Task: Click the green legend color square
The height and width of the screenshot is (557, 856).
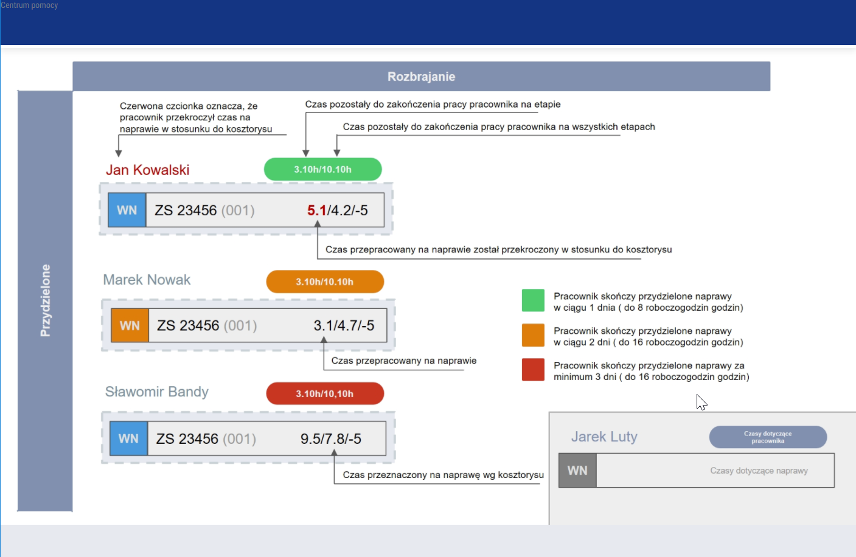Action: click(x=533, y=300)
